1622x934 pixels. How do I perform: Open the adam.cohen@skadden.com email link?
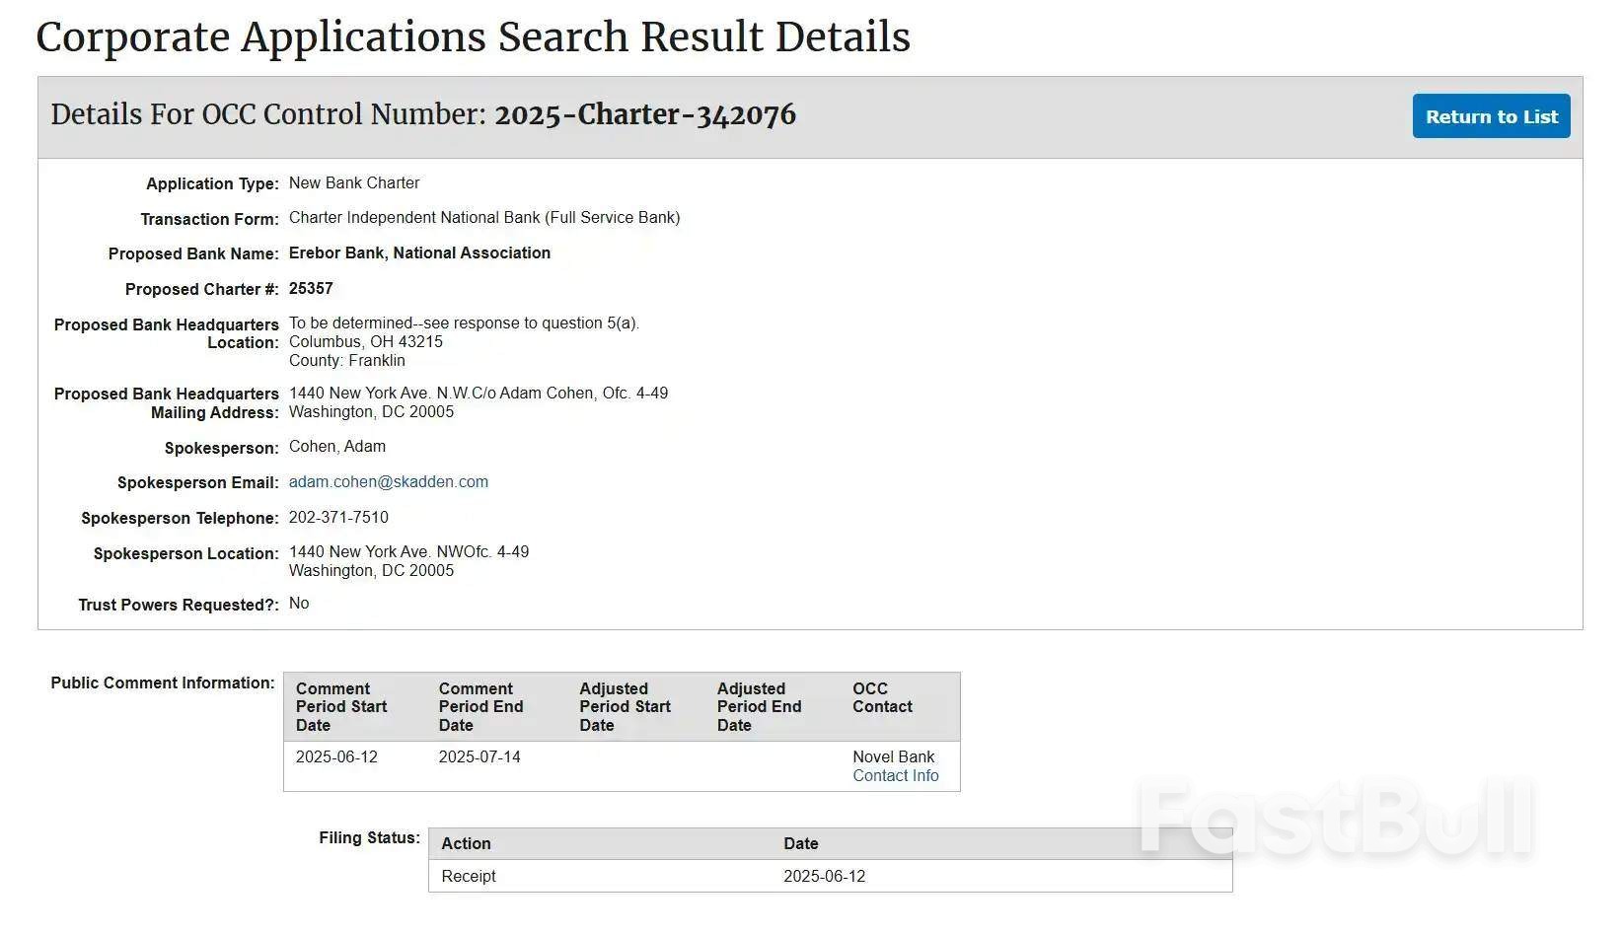(x=388, y=482)
